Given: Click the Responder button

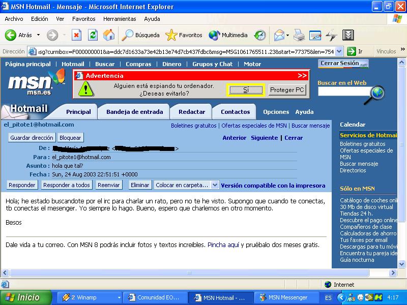Looking at the screenshot, I should tap(22, 186).
